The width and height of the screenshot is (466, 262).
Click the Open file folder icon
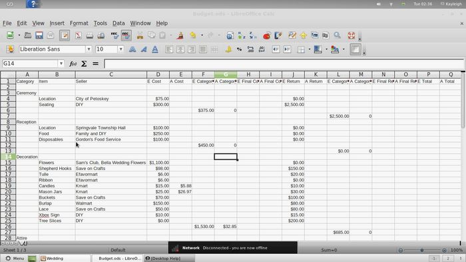click(28, 35)
